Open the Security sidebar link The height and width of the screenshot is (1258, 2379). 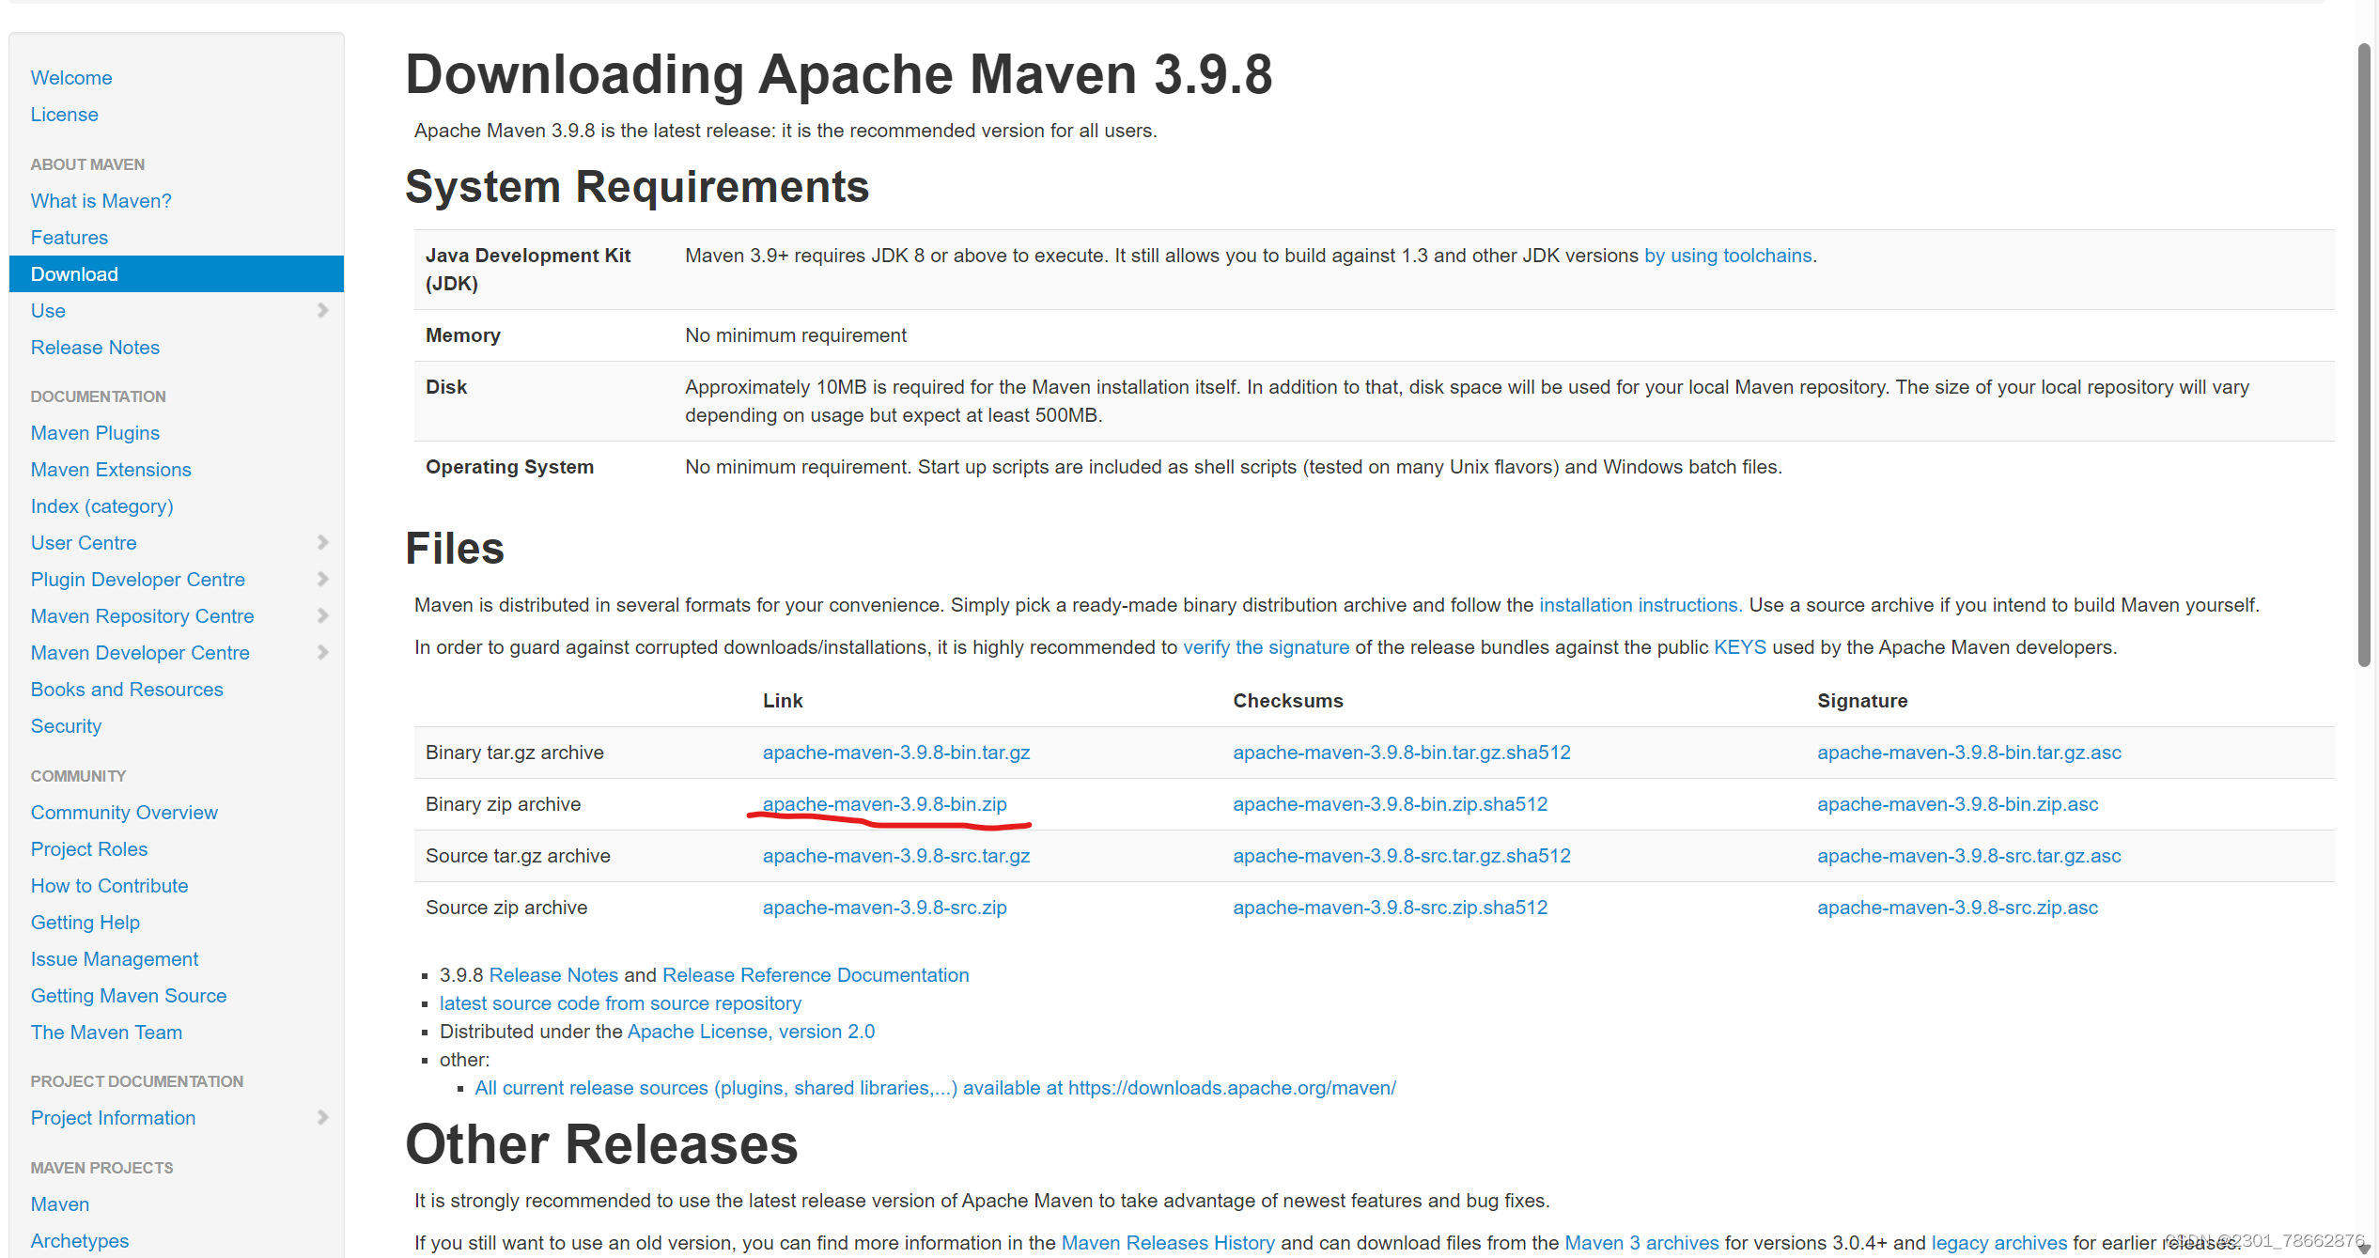66,726
